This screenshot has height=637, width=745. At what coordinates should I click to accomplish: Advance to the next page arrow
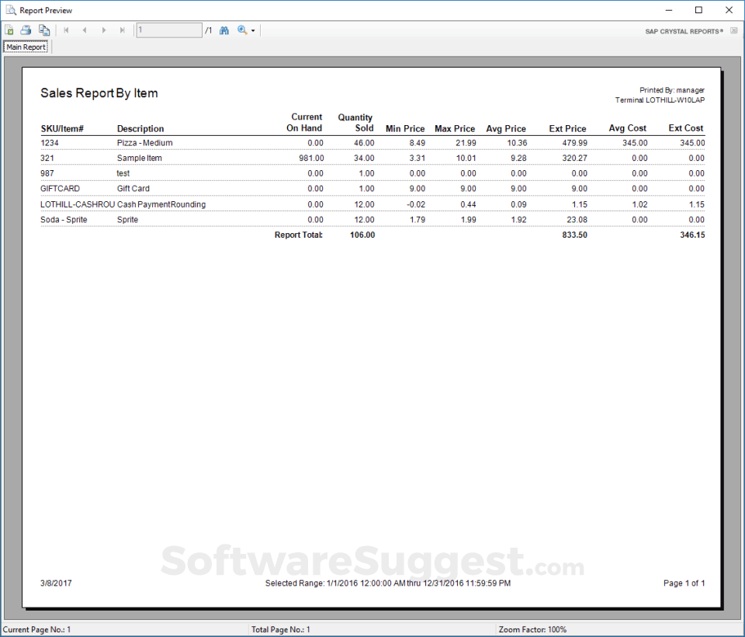coord(104,30)
